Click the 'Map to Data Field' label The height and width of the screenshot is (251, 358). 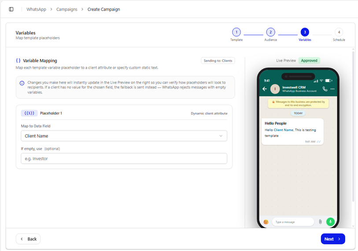(36, 126)
